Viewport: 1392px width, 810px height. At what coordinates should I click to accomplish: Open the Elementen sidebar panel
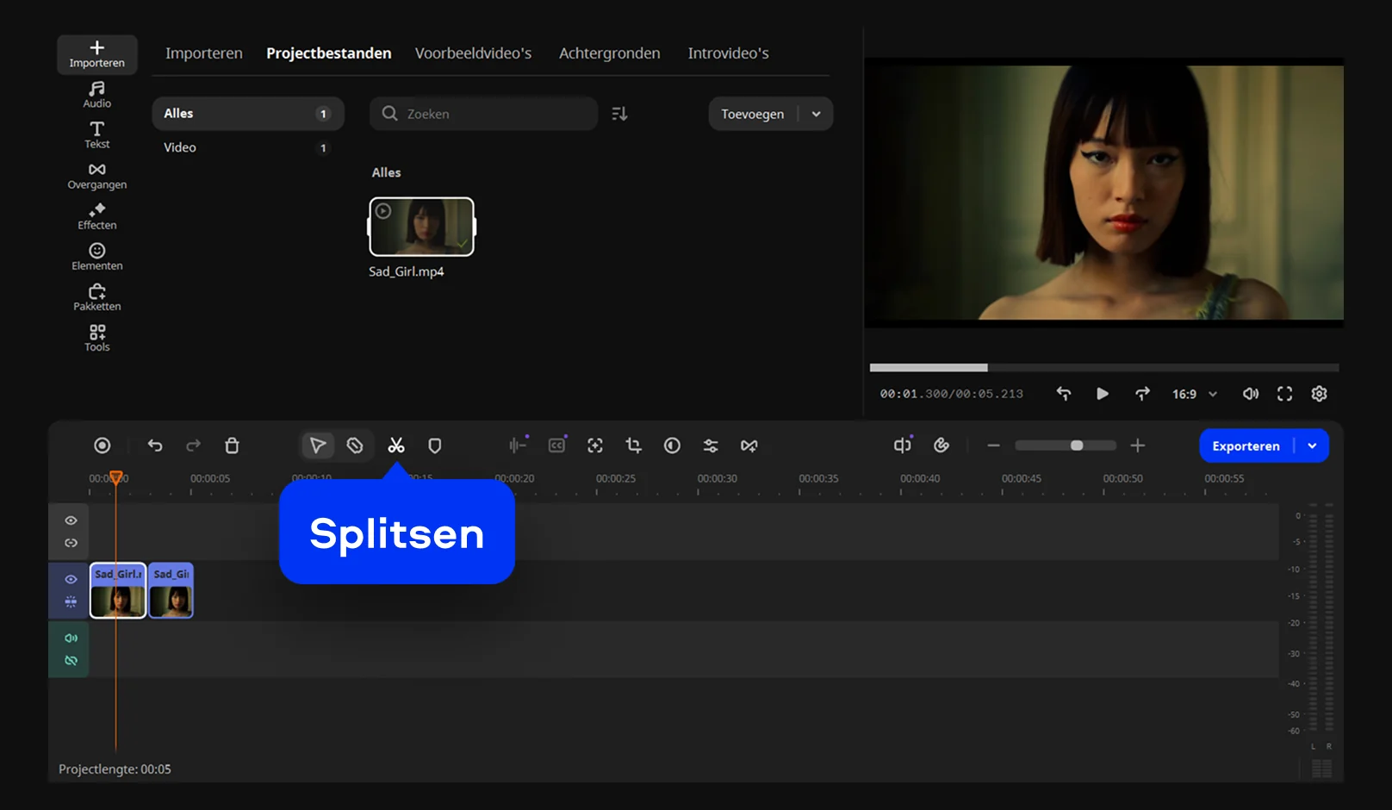(96, 257)
